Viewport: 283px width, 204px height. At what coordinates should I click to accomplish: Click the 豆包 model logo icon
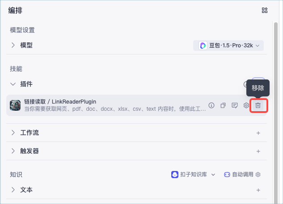[203, 46]
